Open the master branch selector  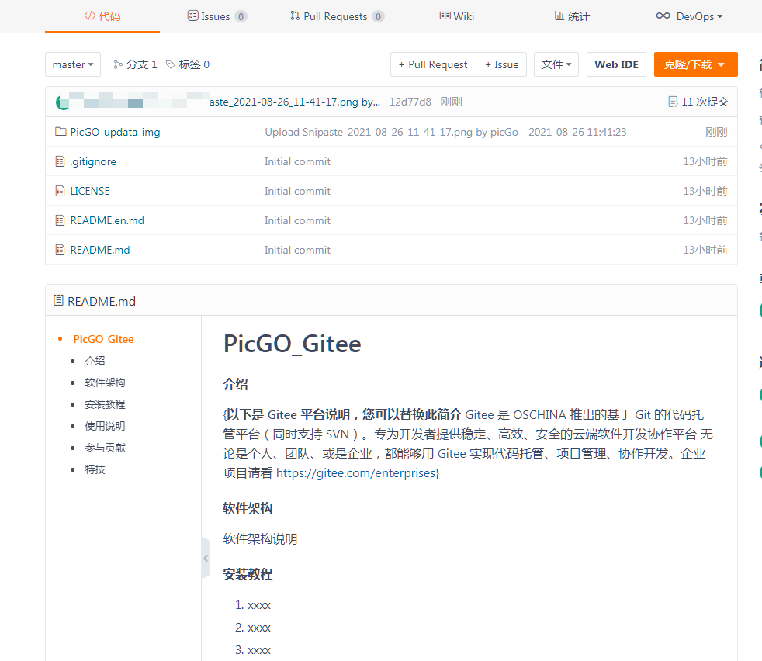73,64
